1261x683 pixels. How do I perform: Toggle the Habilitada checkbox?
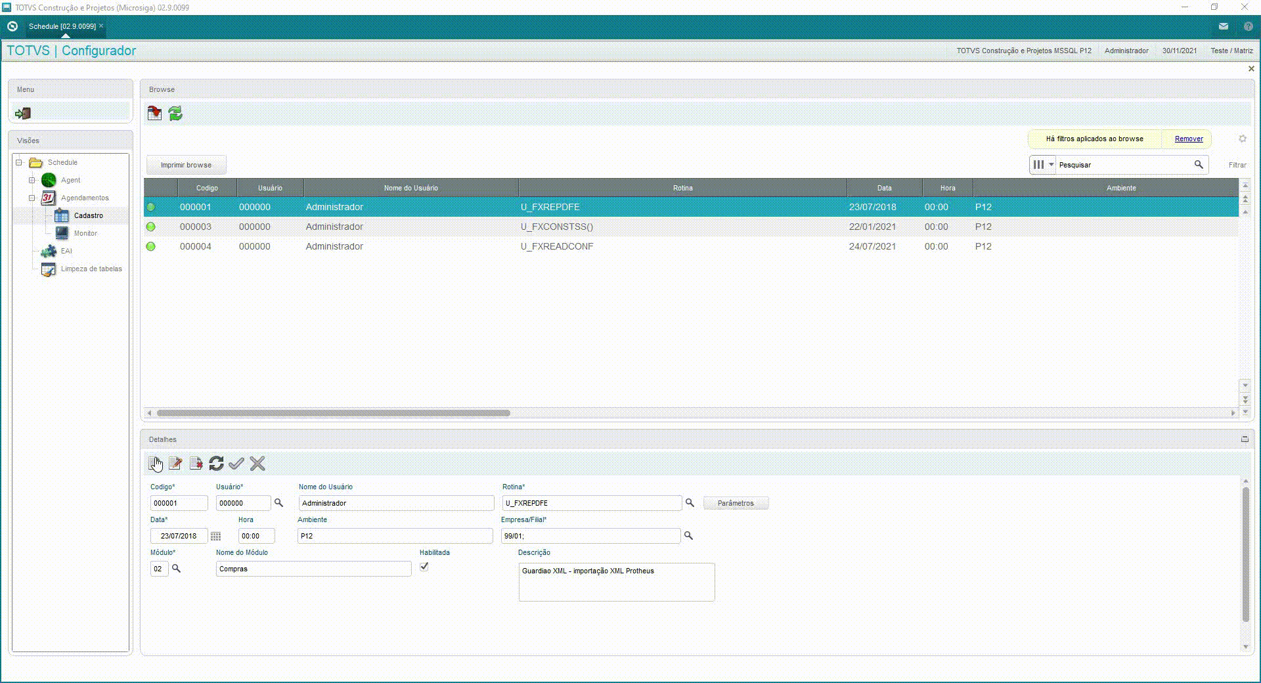coord(424,567)
